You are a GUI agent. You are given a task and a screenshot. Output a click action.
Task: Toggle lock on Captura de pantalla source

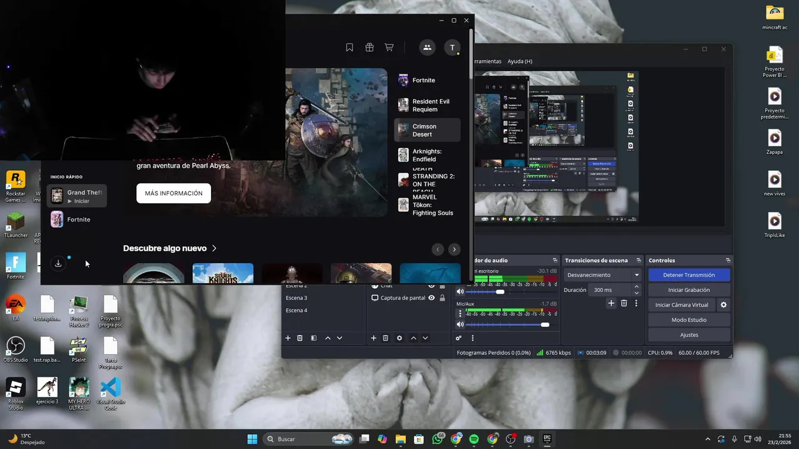click(442, 298)
